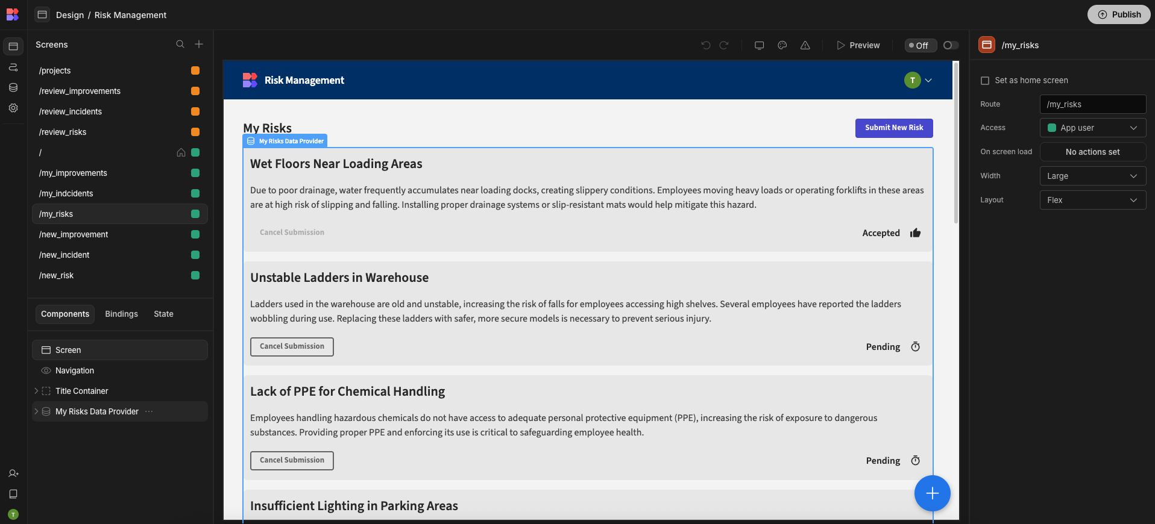Image resolution: width=1155 pixels, height=524 pixels.
Task: Click the Preview button
Action: point(858,45)
